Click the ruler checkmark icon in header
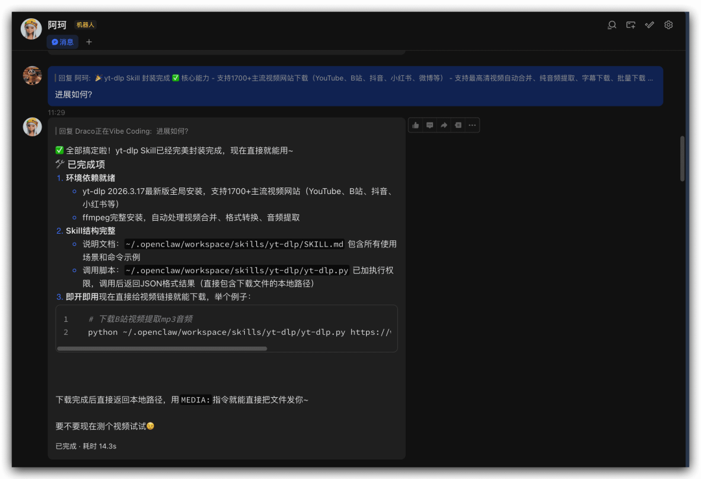 [649, 25]
